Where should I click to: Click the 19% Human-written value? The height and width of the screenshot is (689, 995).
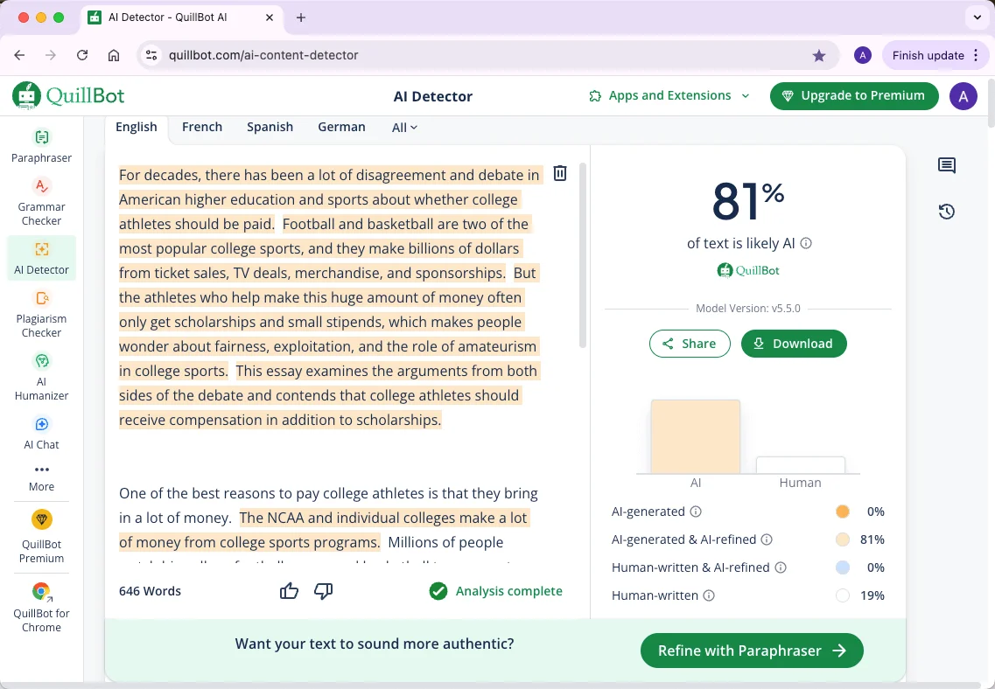pyautogui.click(x=872, y=595)
